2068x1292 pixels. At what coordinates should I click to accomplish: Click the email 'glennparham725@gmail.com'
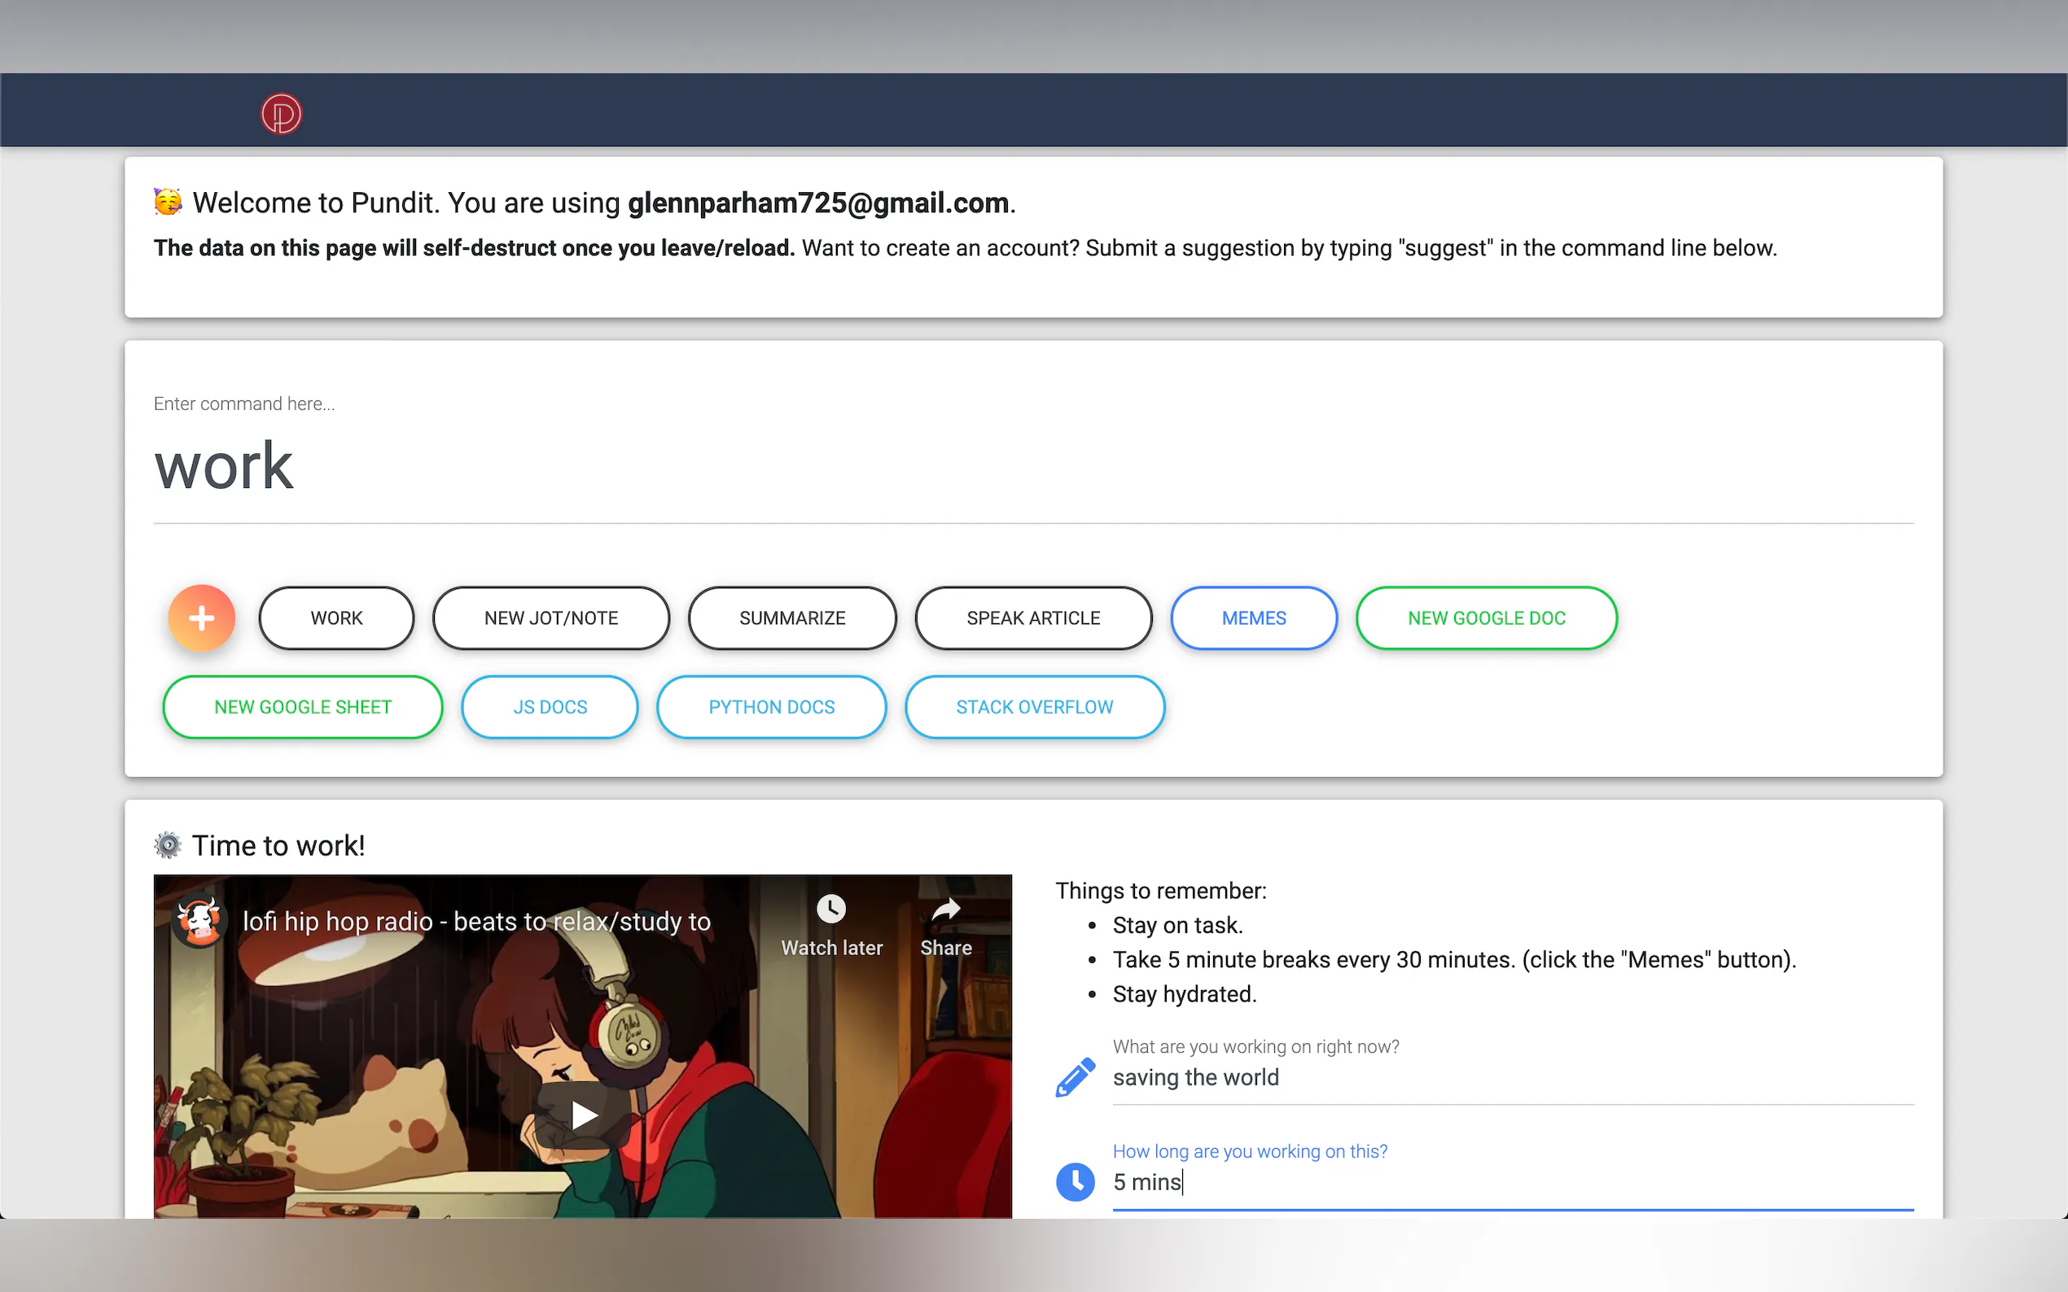coord(818,203)
